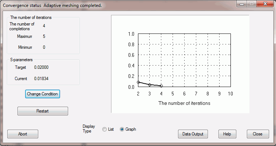The height and width of the screenshot is (146, 276).
Task: Click the S-parameters Target value 0.02000
Action: [x=41, y=67]
